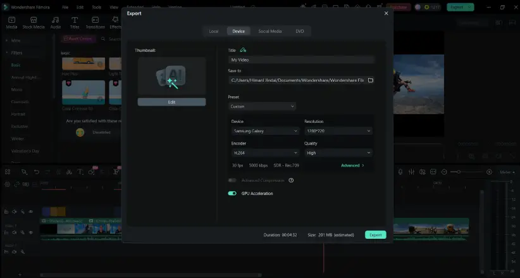Open the Save to folder browser
Image resolution: width=520 pixels, height=278 pixels.
[371, 80]
